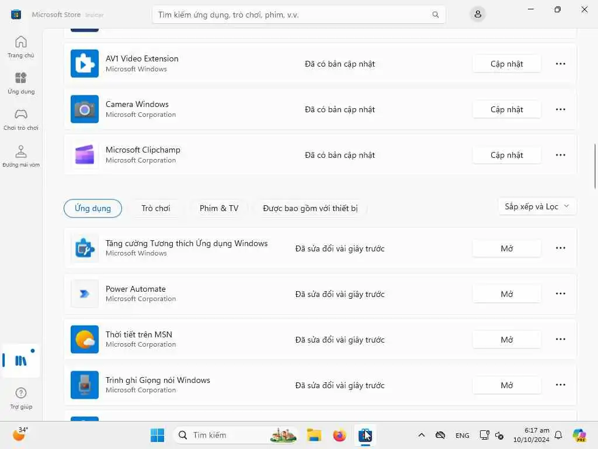Open Trợ giúp help
The height and width of the screenshot is (449, 598).
pos(21,398)
